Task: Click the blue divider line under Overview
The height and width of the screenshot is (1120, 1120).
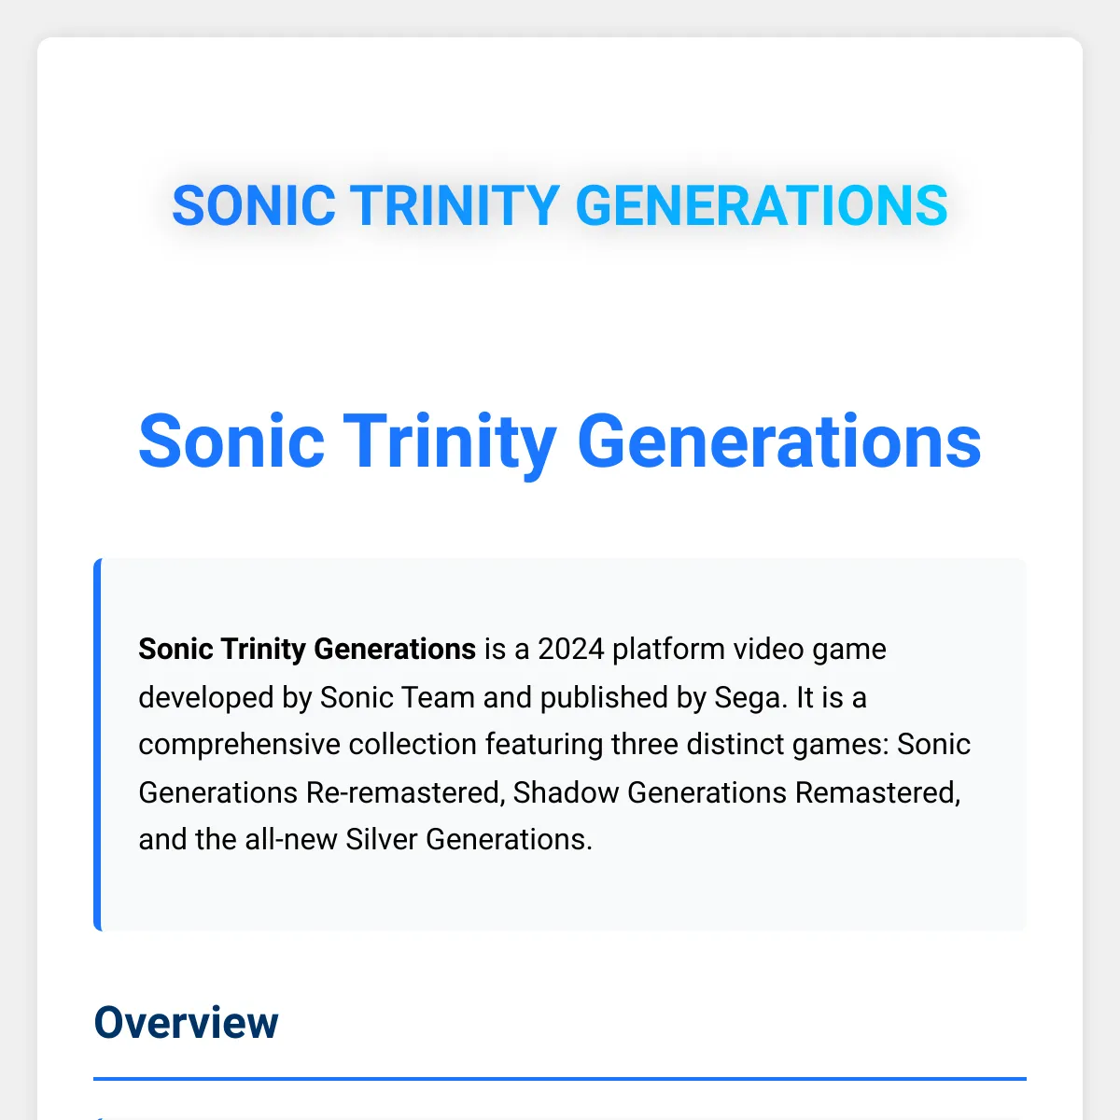Action: 560,1079
